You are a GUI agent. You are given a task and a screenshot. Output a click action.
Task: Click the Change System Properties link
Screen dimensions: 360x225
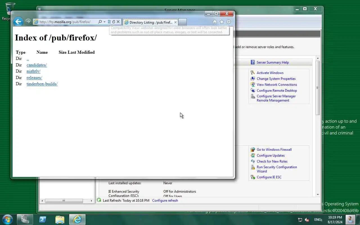[276, 79]
